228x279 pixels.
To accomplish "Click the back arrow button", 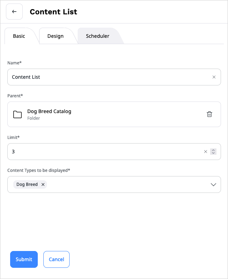I will (14, 12).
